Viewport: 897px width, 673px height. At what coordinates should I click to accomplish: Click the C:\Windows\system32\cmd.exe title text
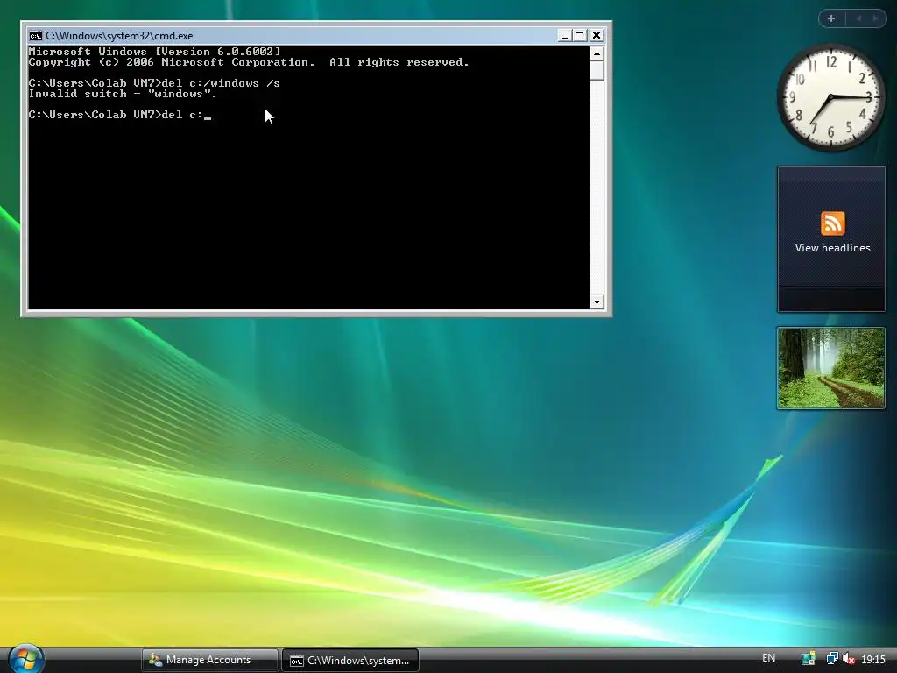(x=119, y=35)
